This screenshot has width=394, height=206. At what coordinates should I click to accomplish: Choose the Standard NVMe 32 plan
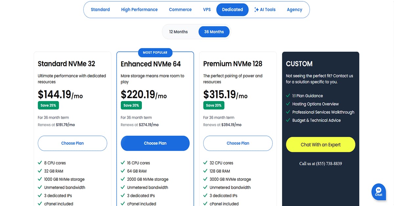[x=73, y=143]
